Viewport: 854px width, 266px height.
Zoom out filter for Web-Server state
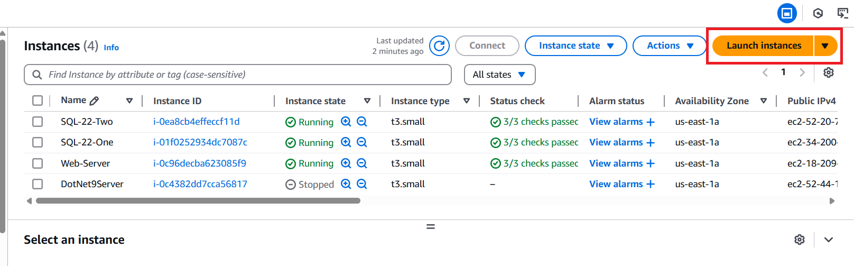[362, 163]
